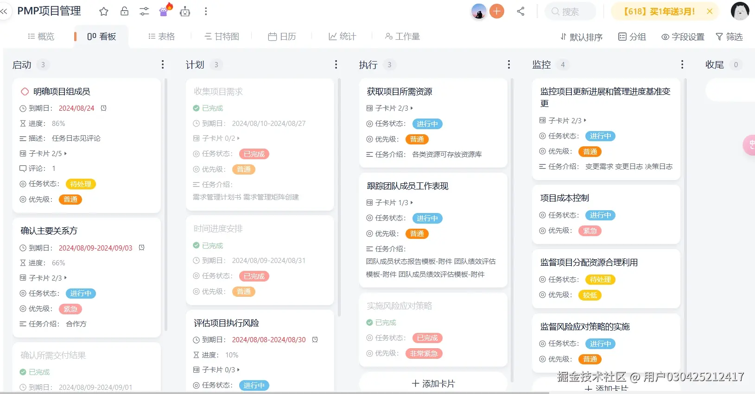Open 字段设置 field settings
This screenshot has height=394, width=755.
pos(683,37)
